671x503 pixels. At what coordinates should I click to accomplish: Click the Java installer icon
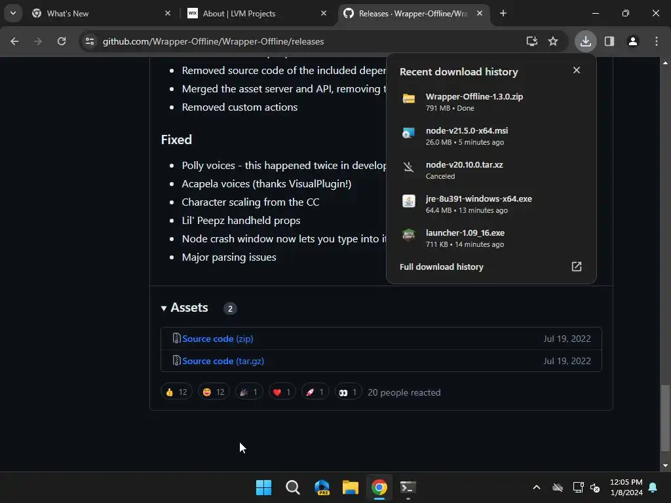click(x=409, y=201)
